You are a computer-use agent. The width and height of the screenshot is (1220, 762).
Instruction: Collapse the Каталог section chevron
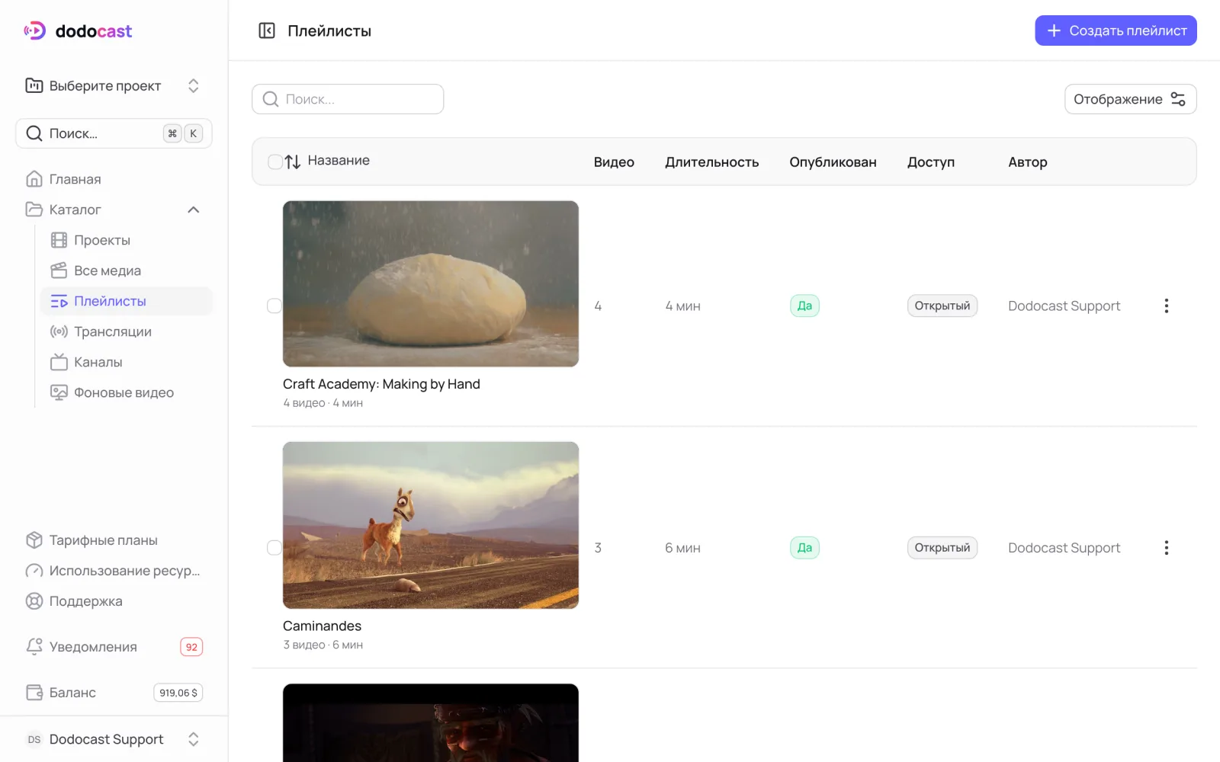tap(194, 210)
